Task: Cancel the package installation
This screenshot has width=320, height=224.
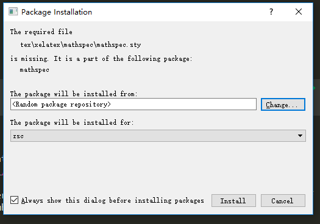Action: 283,200
